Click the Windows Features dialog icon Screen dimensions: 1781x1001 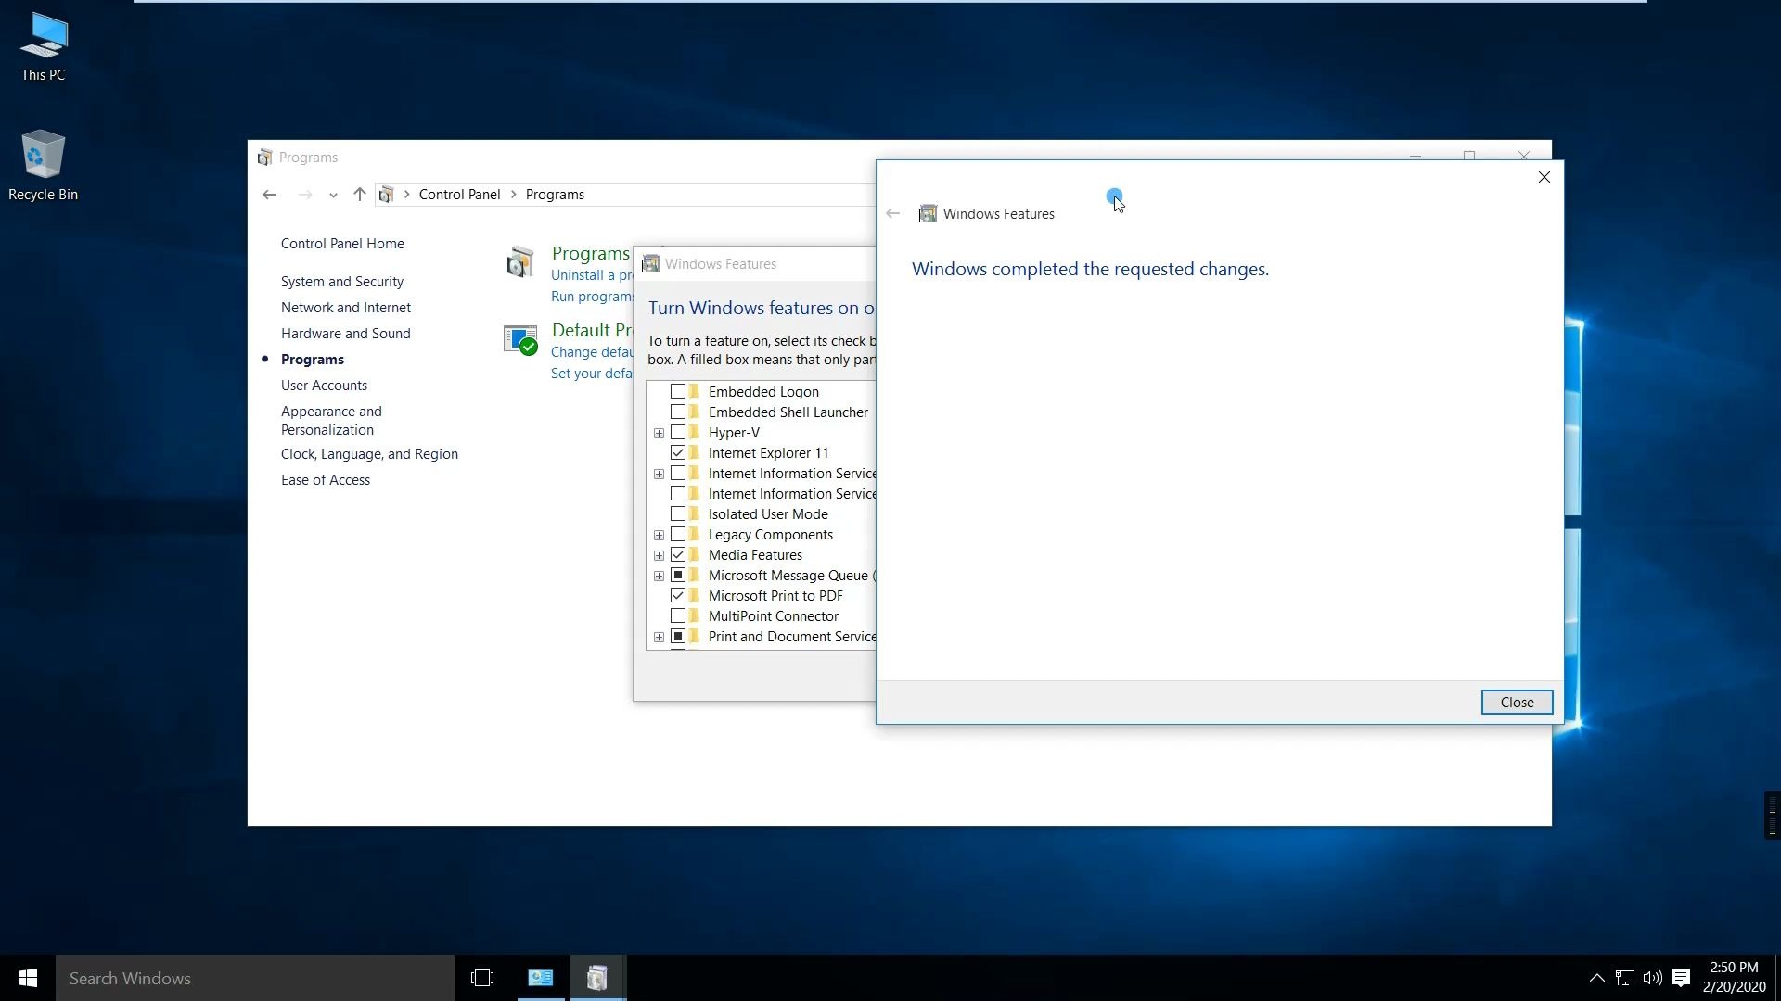pyautogui.click(x=926, y=214)
